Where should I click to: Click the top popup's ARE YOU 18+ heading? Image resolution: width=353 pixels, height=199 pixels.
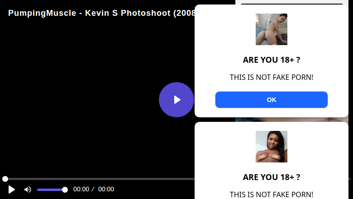pyautogui.click(x=271, y=60)
